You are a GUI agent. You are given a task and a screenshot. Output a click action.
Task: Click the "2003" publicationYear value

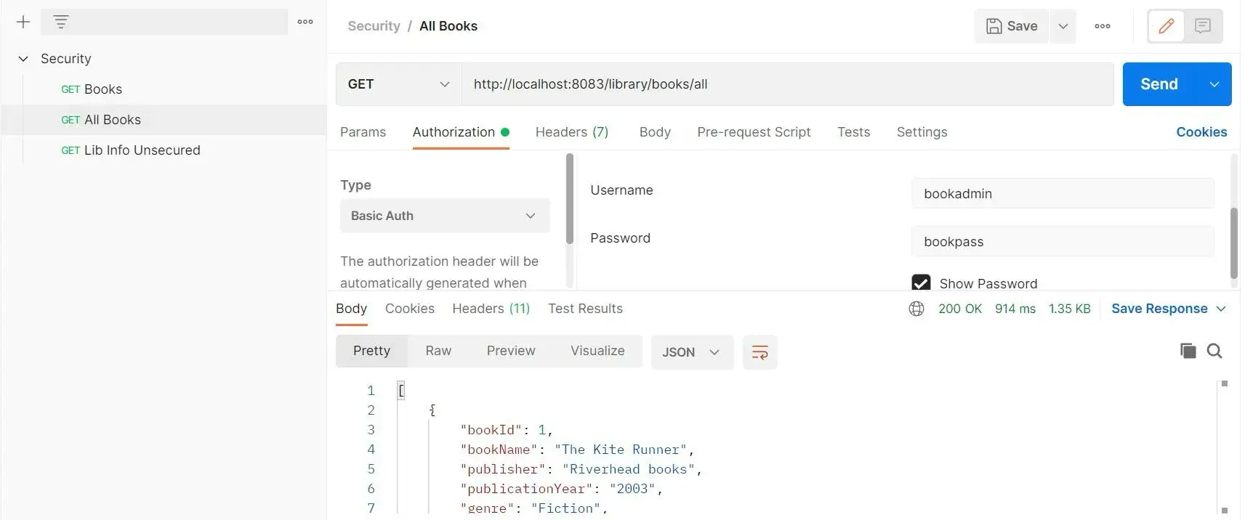pos(632,489)
